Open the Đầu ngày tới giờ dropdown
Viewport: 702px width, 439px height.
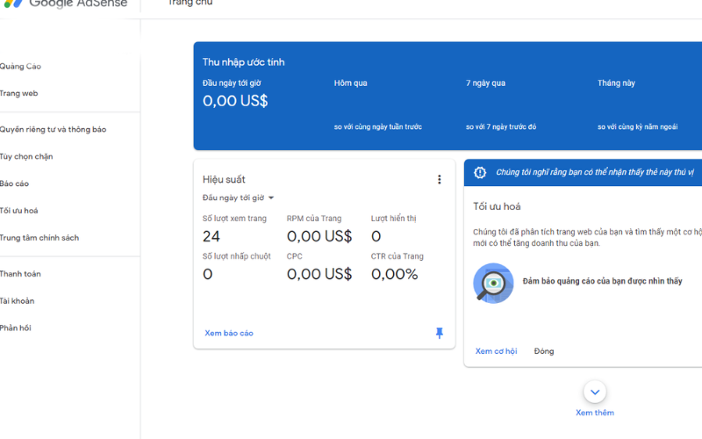[239, 198]
